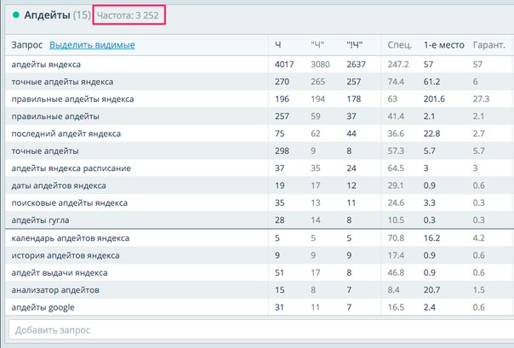Select the row точные апдейты яндекса
The width and height of the screenshot is (514, 348).
(260, 82)
